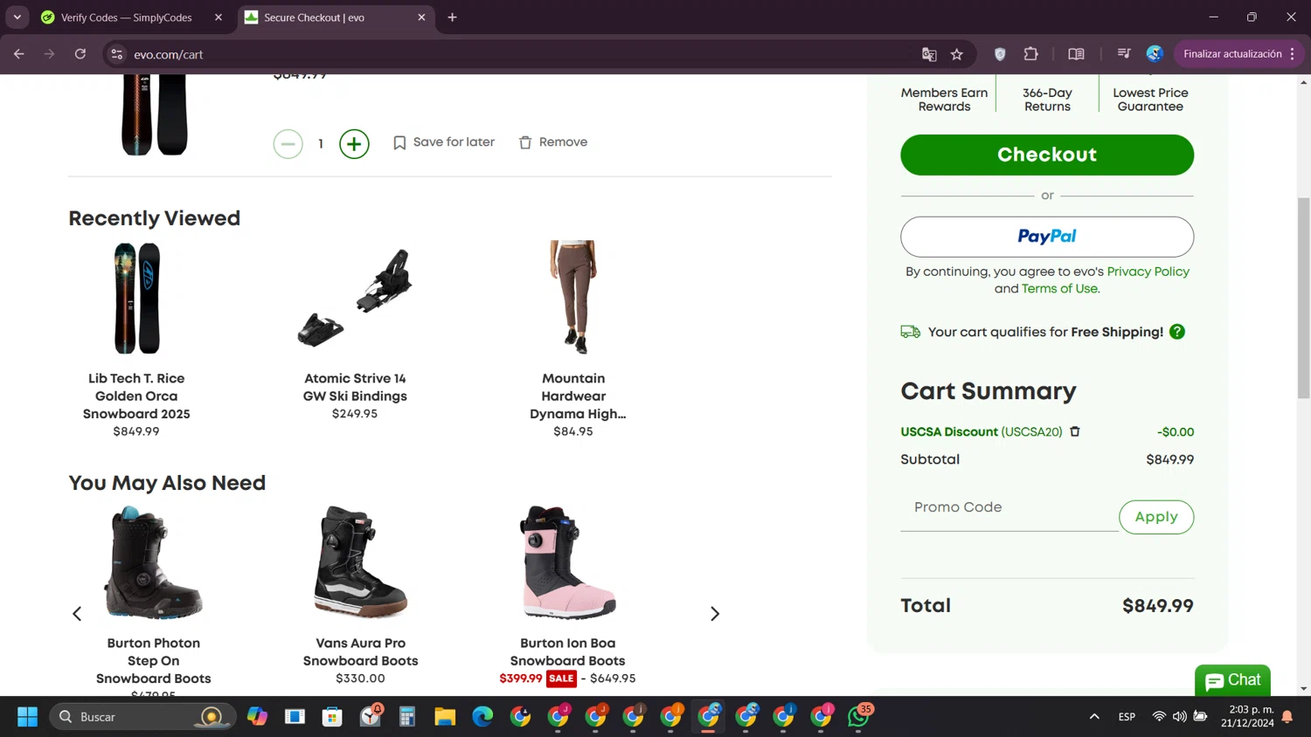The height and width of the screenshot is (737, 1311).
Task: Open the ESP language indicator
Action: [1127, 717]
